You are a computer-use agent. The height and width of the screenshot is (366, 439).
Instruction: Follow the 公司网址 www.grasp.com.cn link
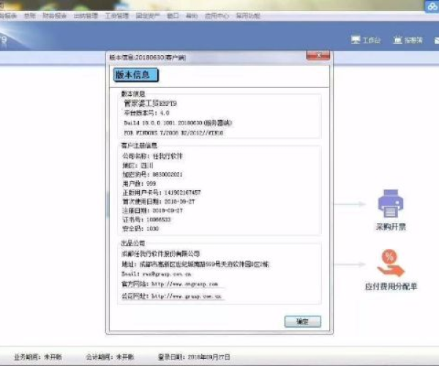click(187, 296)
